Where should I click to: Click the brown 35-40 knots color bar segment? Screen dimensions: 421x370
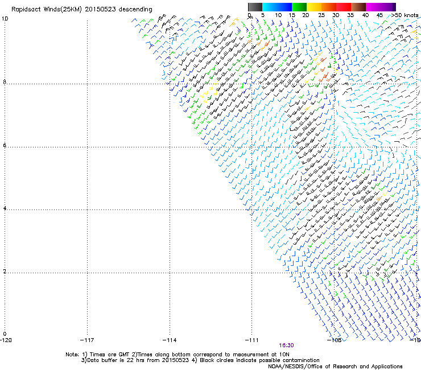(x=358, y=7)
